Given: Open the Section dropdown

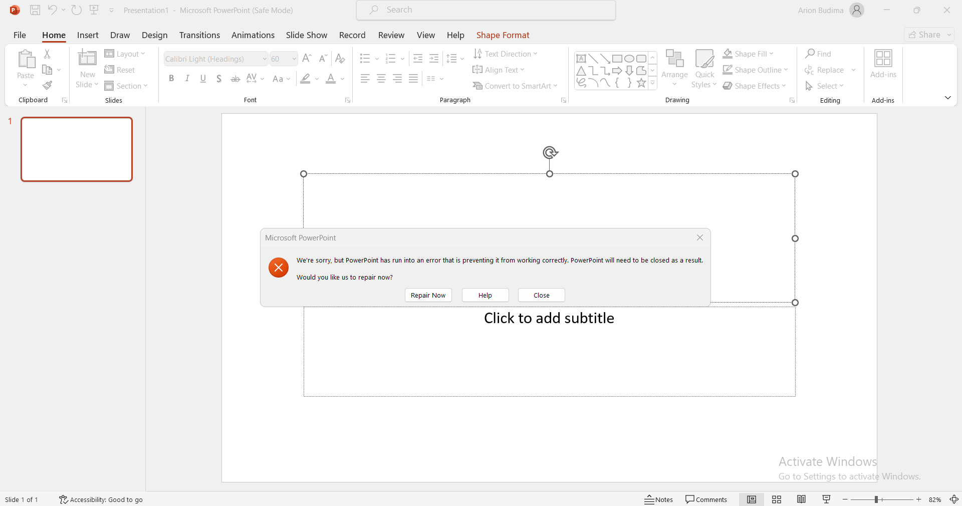Looking at the screenshot, I should click(x=126, y=86).
